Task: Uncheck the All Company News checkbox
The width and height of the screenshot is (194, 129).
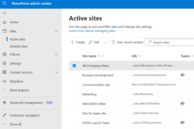Action: [74, 66]
